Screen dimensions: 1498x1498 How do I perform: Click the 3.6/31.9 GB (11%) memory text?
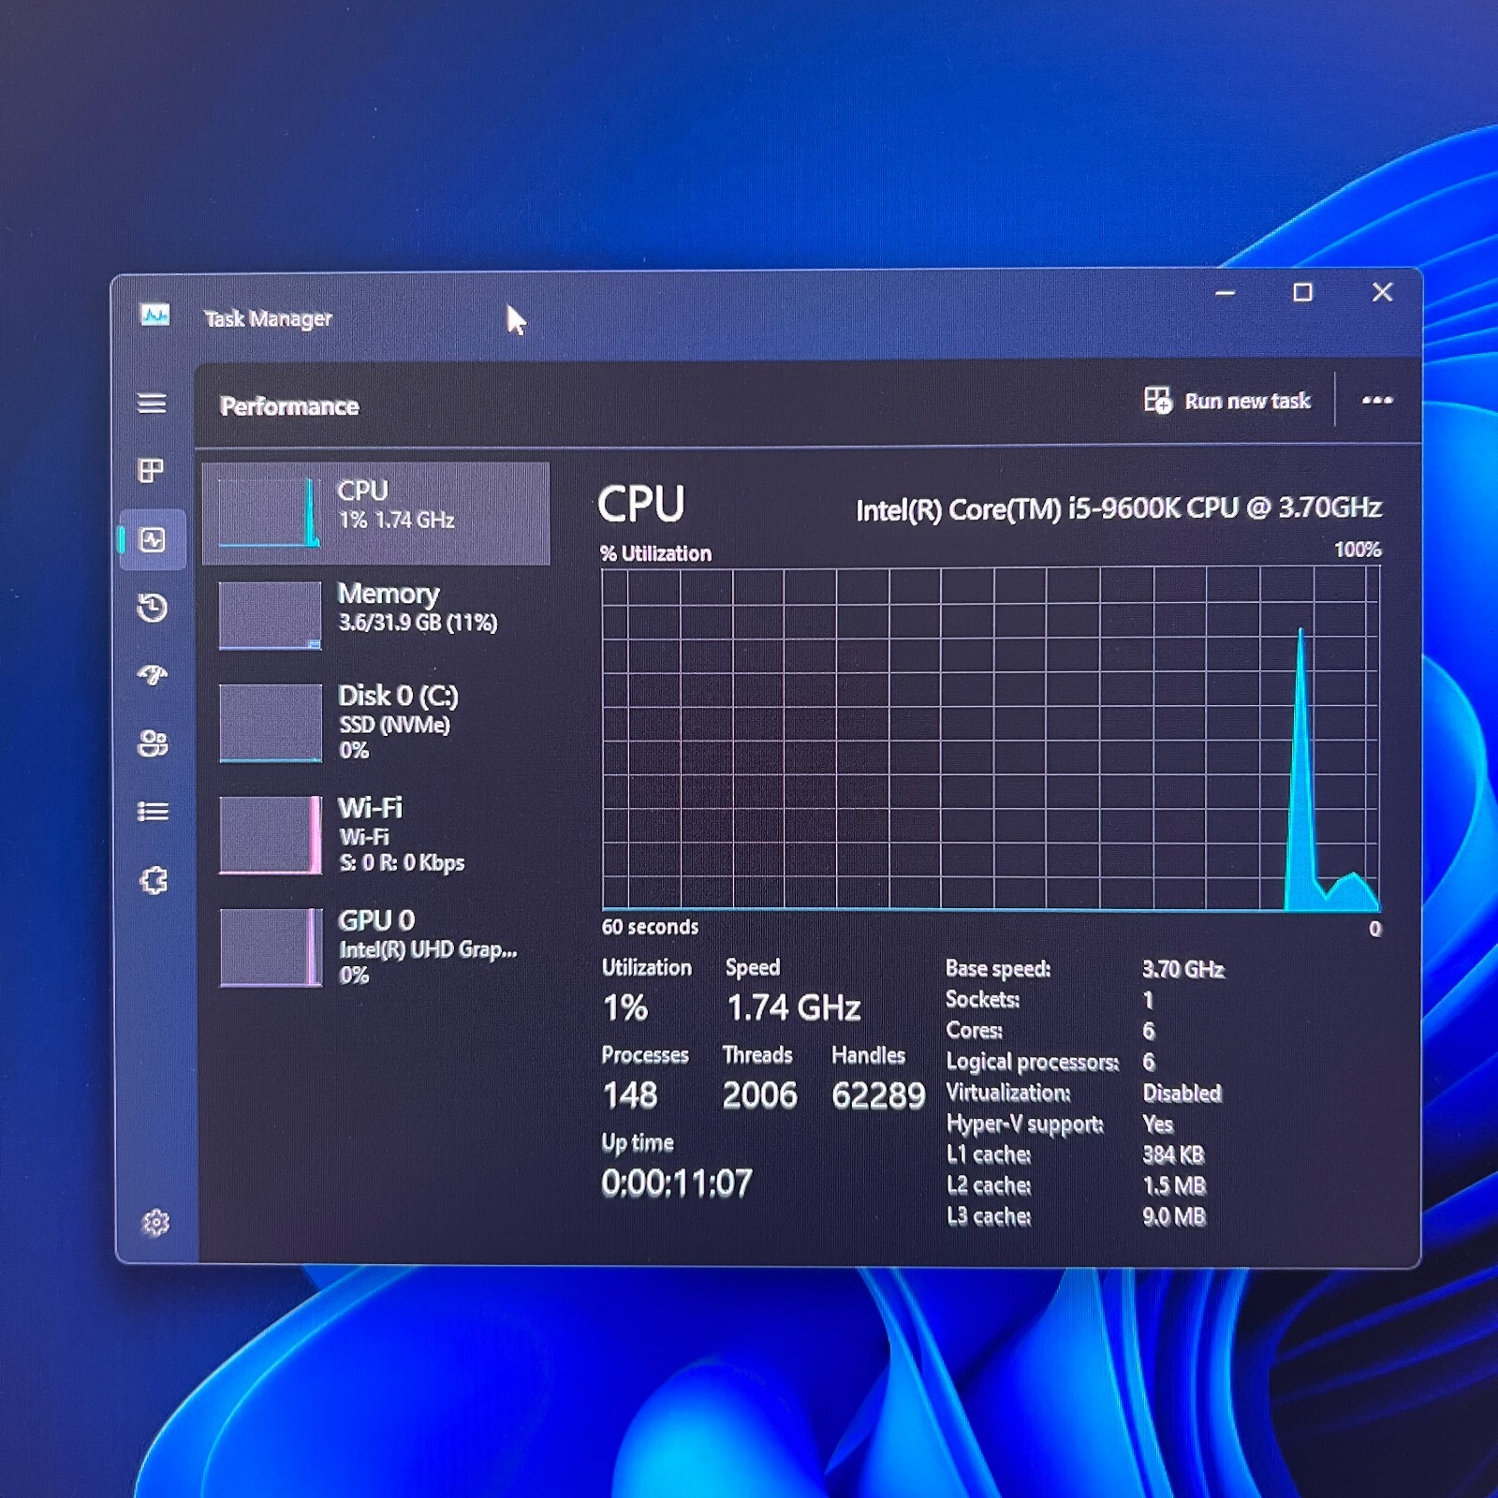pyautogui.click(x=418, y=623)
